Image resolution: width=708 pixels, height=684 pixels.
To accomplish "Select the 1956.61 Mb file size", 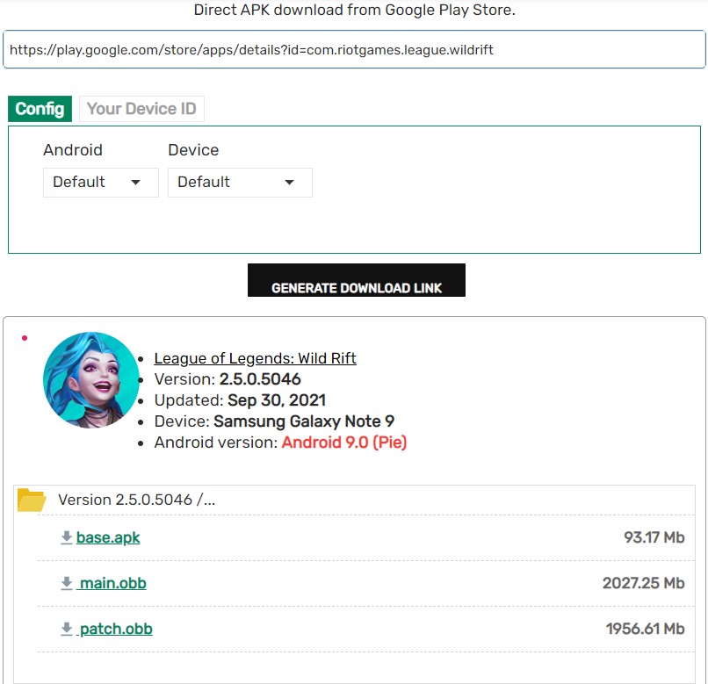I will click(646, 629).
